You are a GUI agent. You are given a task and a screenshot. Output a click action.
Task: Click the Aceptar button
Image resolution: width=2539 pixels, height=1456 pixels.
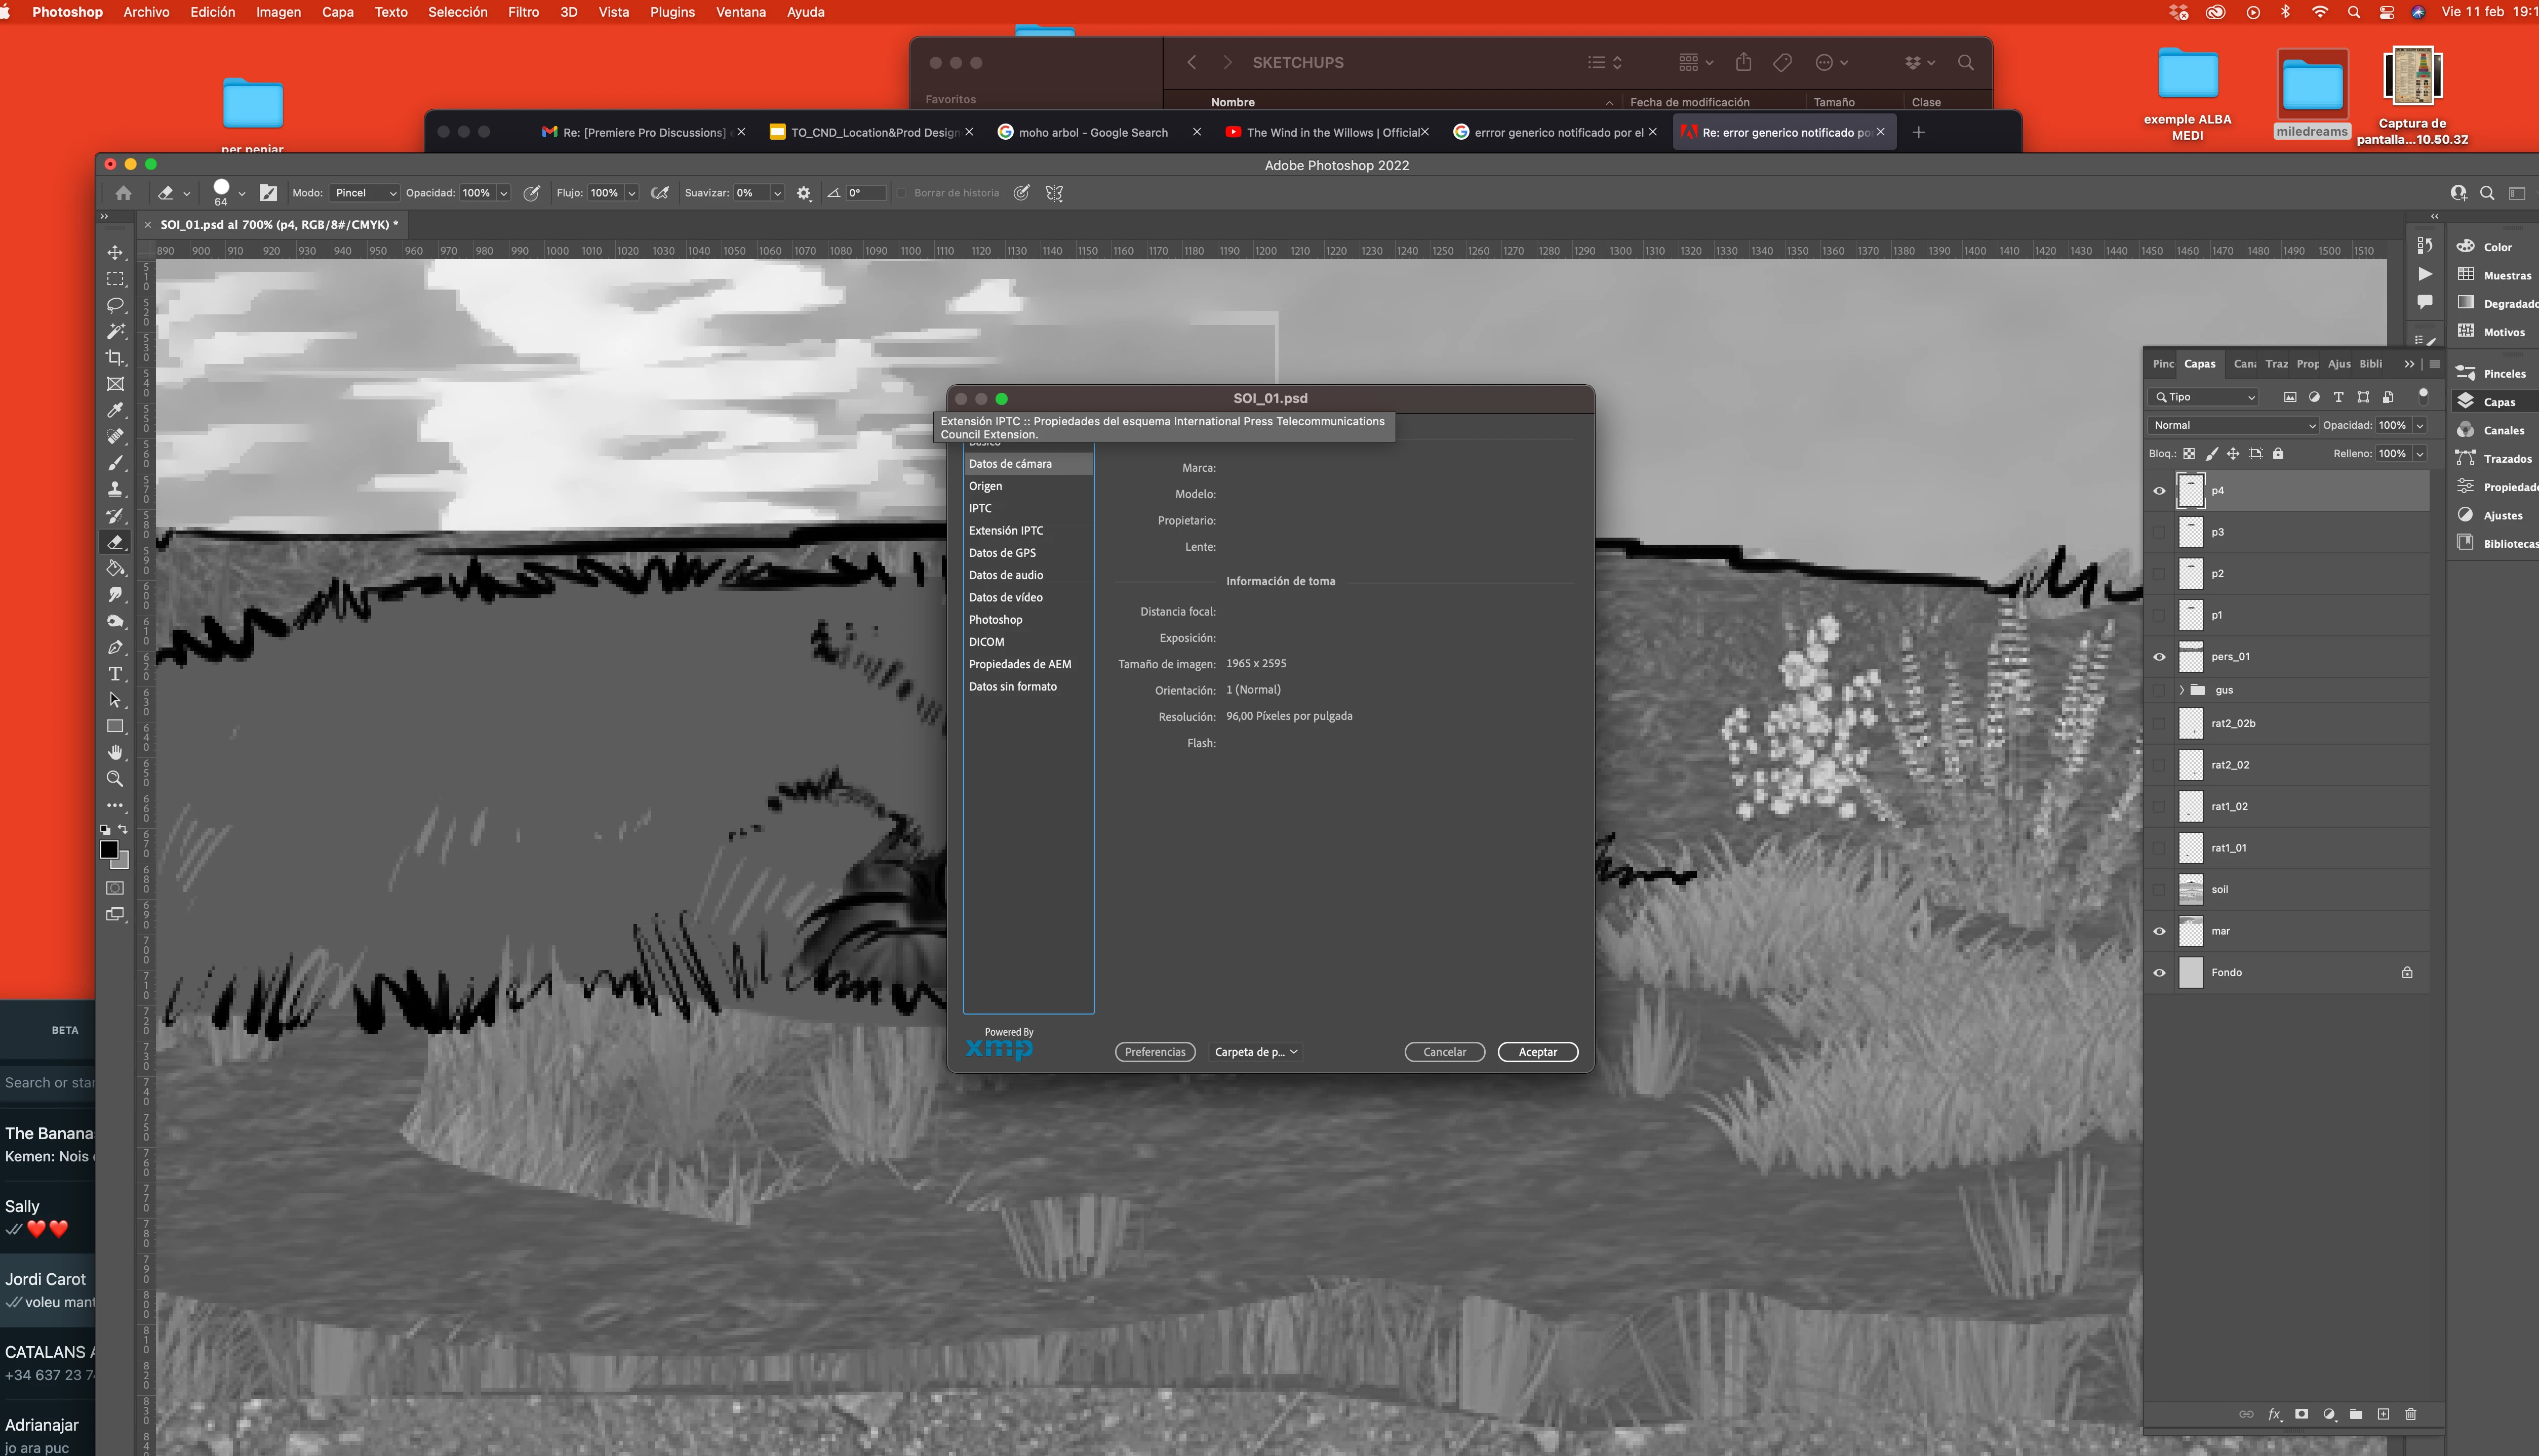1537,1052
